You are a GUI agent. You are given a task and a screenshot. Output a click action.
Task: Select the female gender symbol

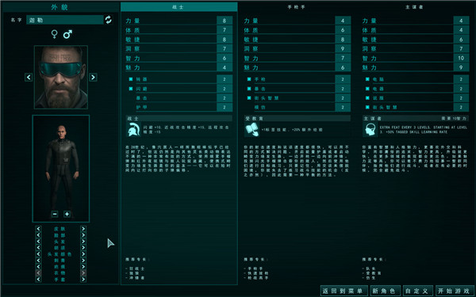pyautogui.click(x=54, y=34)
